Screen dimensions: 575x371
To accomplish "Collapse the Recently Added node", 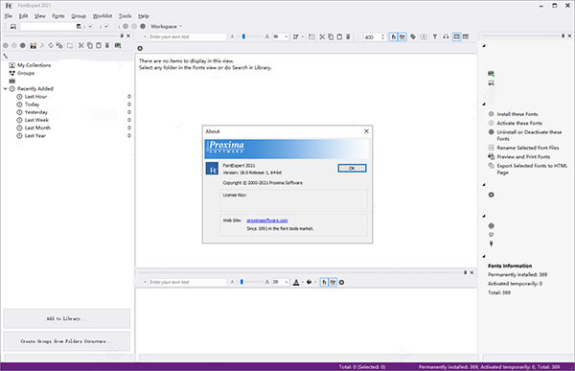I will pyautogui.click(x=5, y=88).
